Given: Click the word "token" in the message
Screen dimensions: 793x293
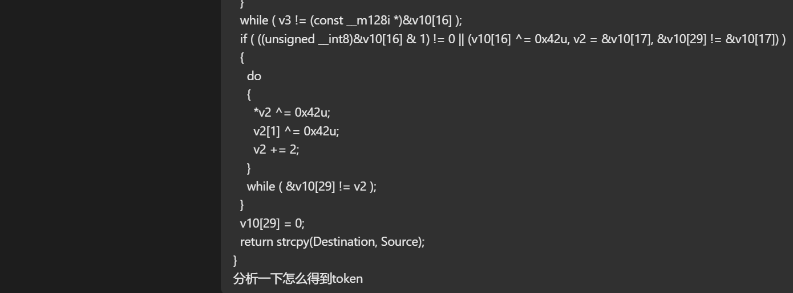Looking at the screenshot, I should [347, 279].
